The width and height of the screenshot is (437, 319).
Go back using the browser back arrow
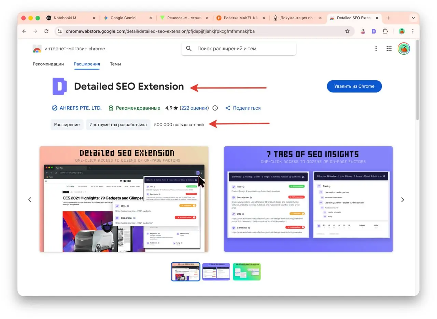[x=24, y=31]
